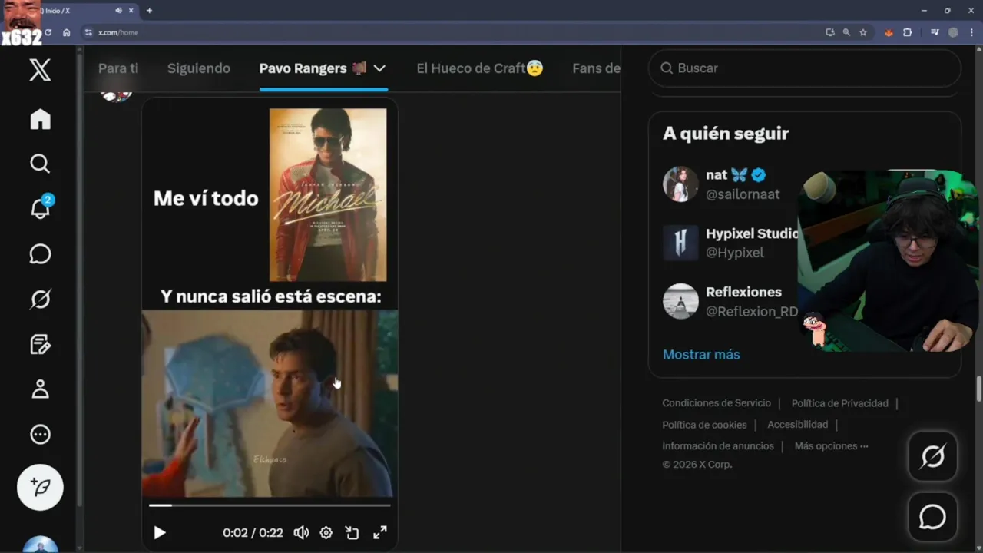This screenshot has height=553, width=983.
Task: Bookmark this page with star icon
Action: [x=863, y=32]
